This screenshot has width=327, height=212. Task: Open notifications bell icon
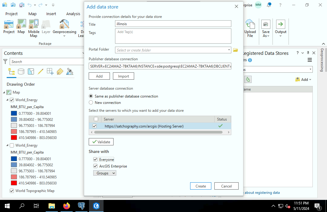click(x=269, y=5)
